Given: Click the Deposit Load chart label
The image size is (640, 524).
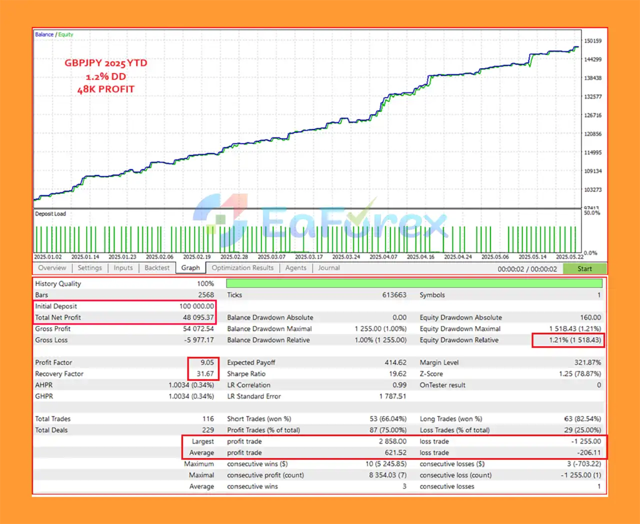Looking at the screenshot, I should pos(50,214).
